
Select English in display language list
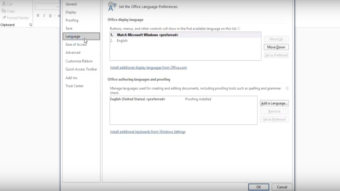(x=185, y=41)
